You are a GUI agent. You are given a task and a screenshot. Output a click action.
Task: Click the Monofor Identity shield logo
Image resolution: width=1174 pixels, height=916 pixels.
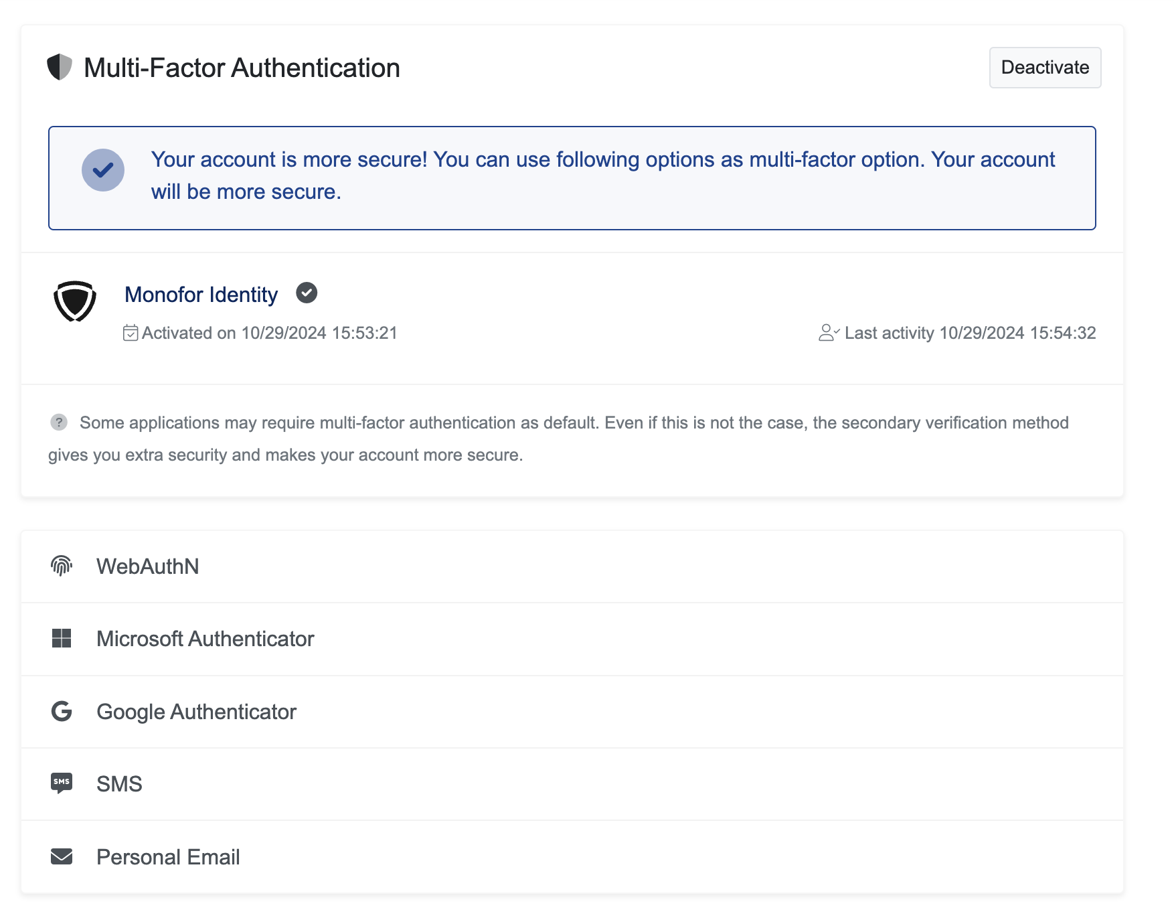(x=75, y=302)
